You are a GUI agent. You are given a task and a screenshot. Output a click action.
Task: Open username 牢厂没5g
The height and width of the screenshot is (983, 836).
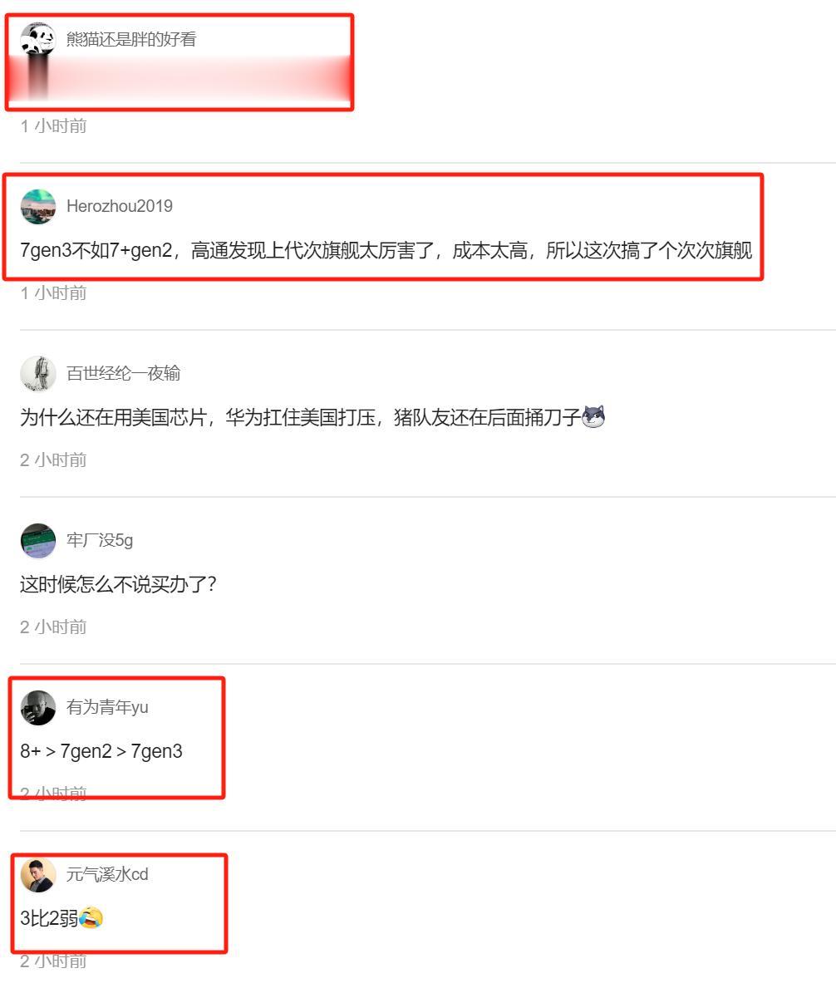(x=100, y=540)
